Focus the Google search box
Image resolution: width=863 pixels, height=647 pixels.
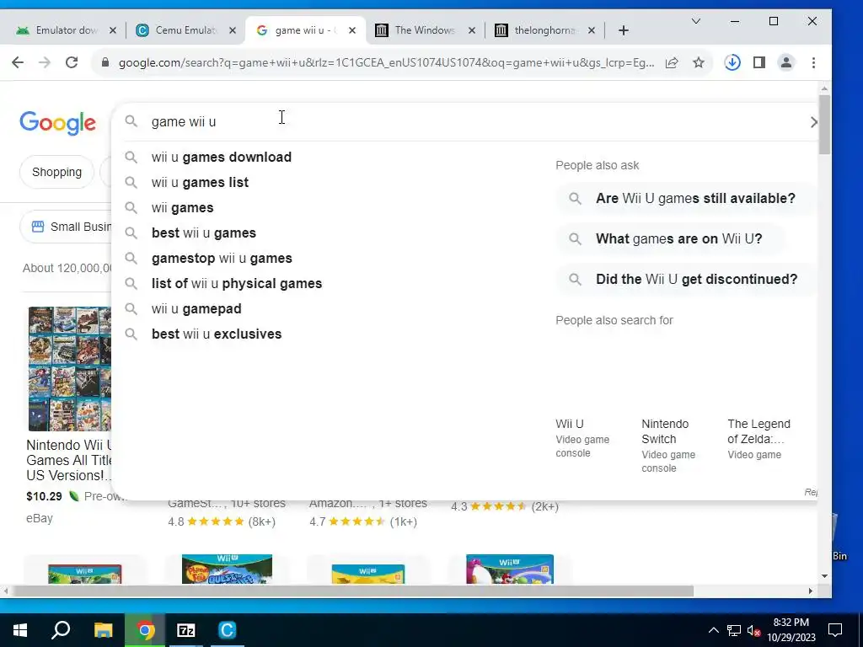(x=463, y=121)
